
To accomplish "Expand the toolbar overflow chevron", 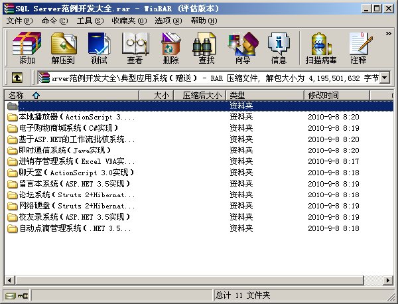I will [x=388, y=34].
